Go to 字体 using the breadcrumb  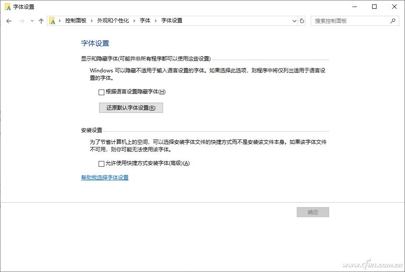tap(145, 20)
